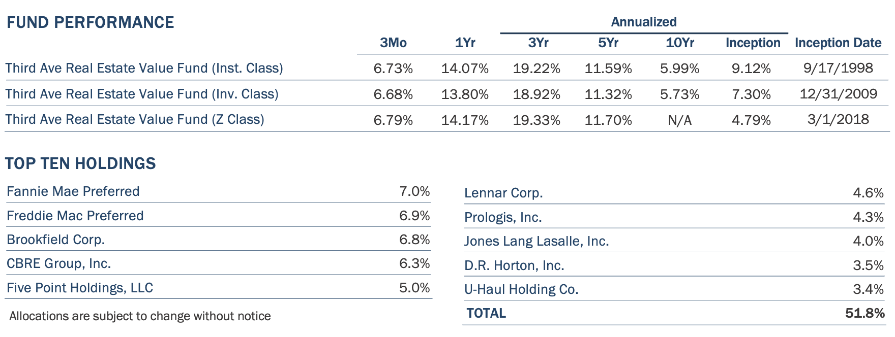895x337 pixels.
Task: Select the Z Class fund row name
Action: pyautogui.click(x=135, y=119)
